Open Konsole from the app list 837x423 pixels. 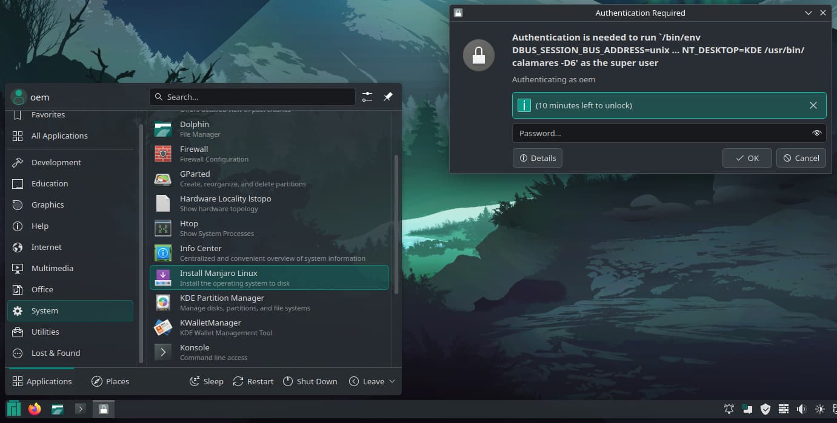click(x=268, y=352)
